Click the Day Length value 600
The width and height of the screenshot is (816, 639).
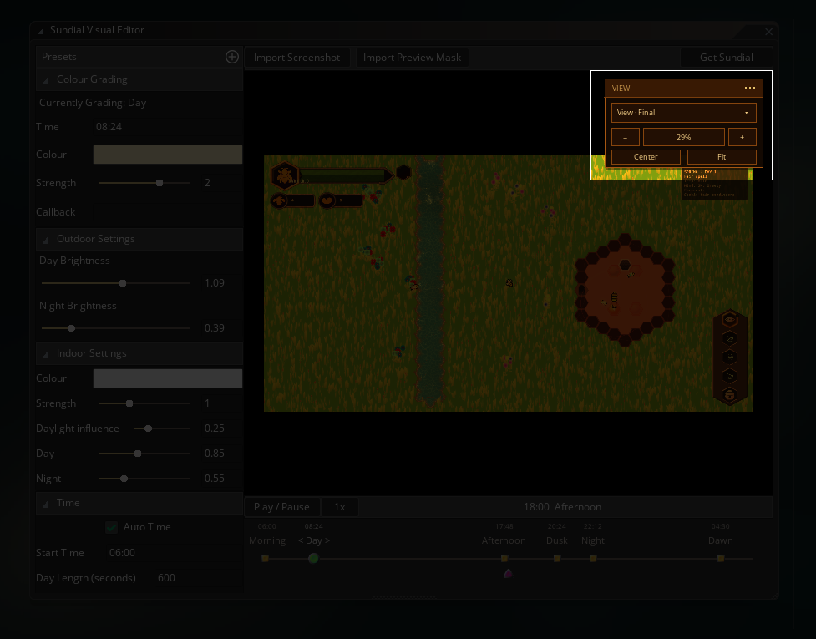tap(199, 577)
